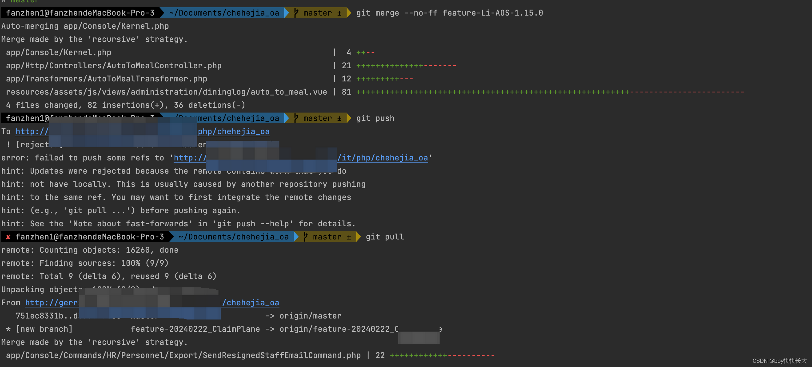This screenshot has height=367, width=812.
Task: Click the 'hint: to the same ref' line
Action: coord(176,197)
